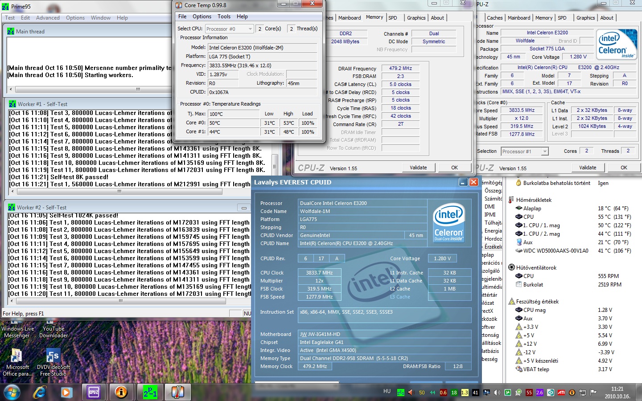
Task: Open the Select CPU dropdown in Core Temp
Action: pyautogui.click(x=229, y=29)
